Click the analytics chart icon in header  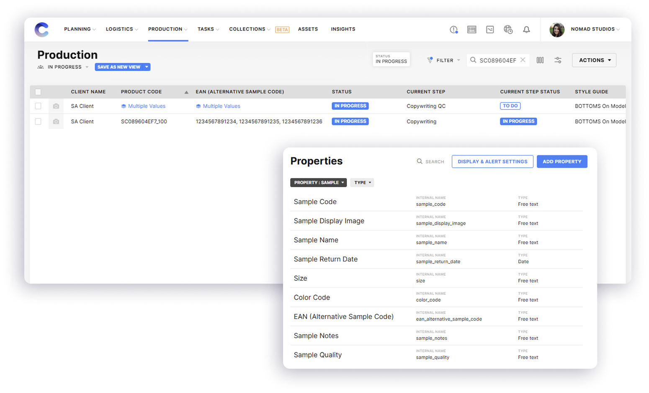pos(490,29)
